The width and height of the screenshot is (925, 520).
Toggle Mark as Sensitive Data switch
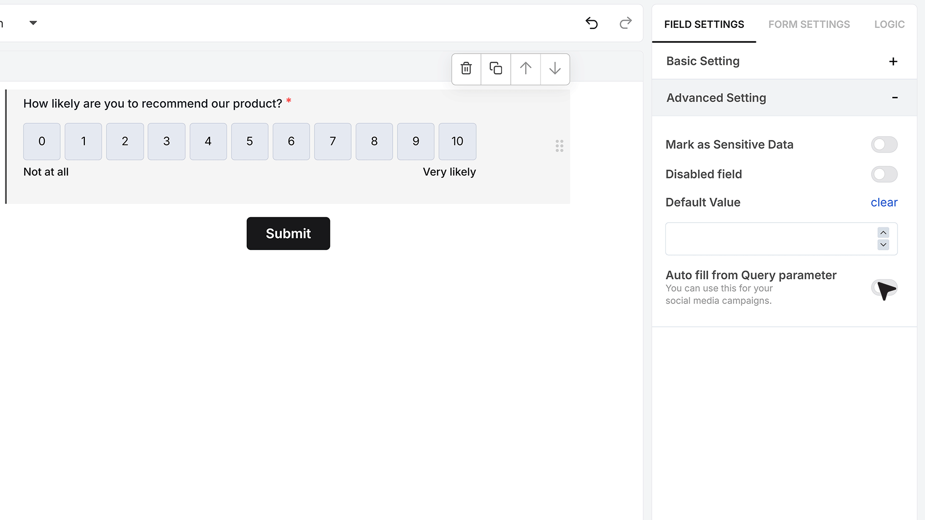pos(884,144)
